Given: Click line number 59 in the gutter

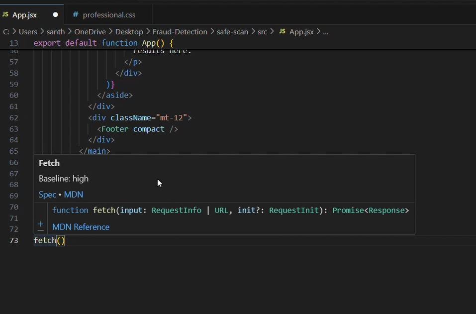Looking at the screenshot, I should tap(13, 85).
